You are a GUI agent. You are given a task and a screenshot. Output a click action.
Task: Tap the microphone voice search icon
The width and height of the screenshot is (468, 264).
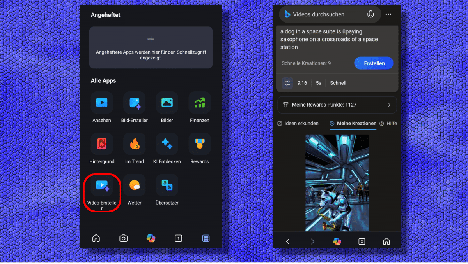coord(370,14)
